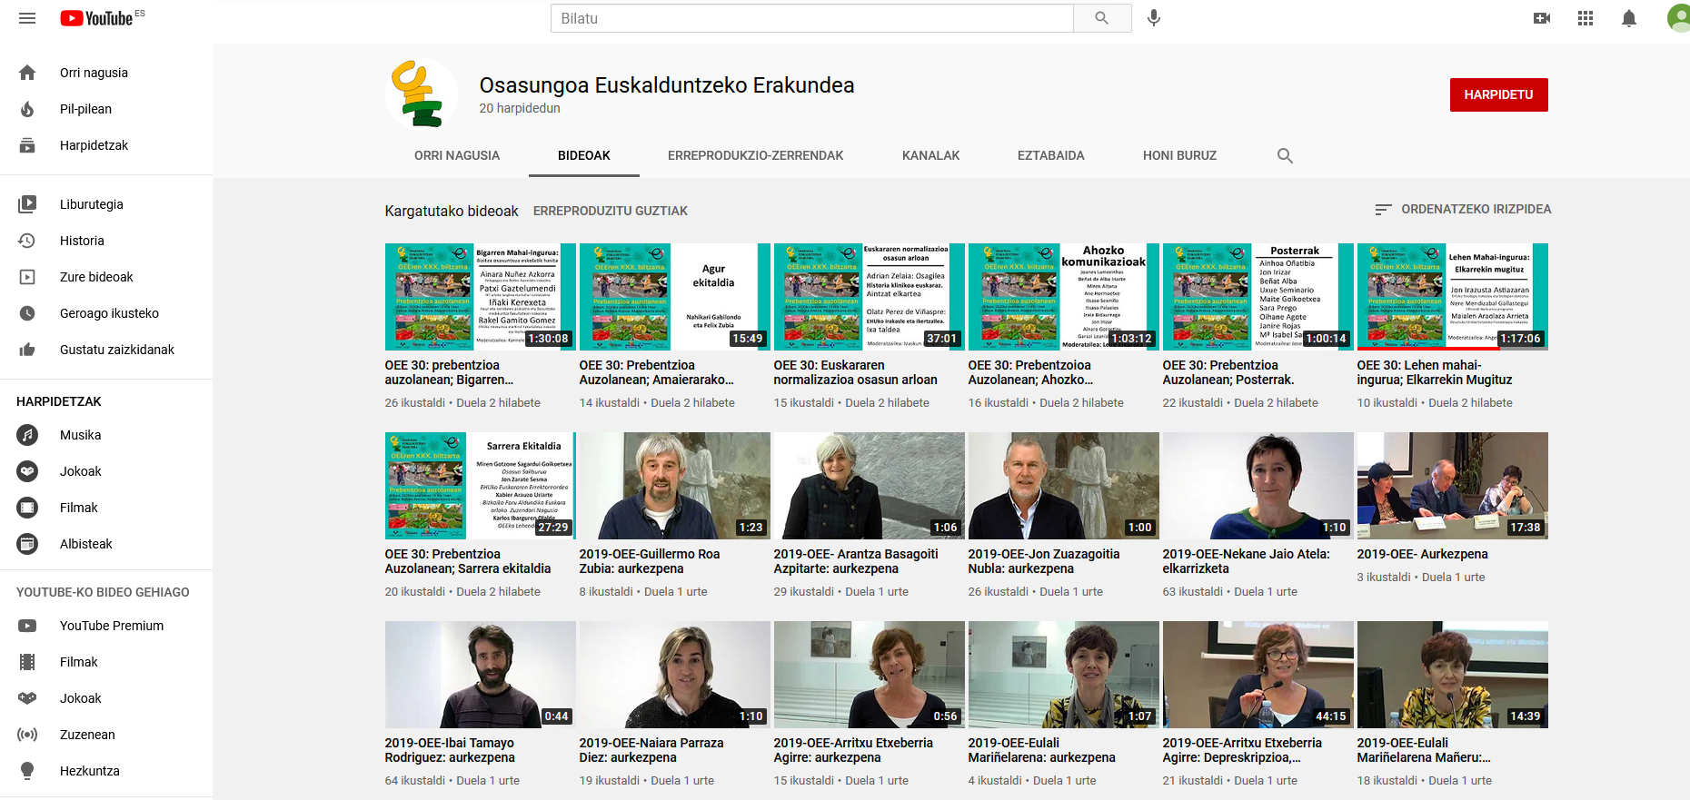Open Arantza Basagoiti 1:06 thumbnail
This screenshot has width=1690, height=800.
(x=870, y=486)
